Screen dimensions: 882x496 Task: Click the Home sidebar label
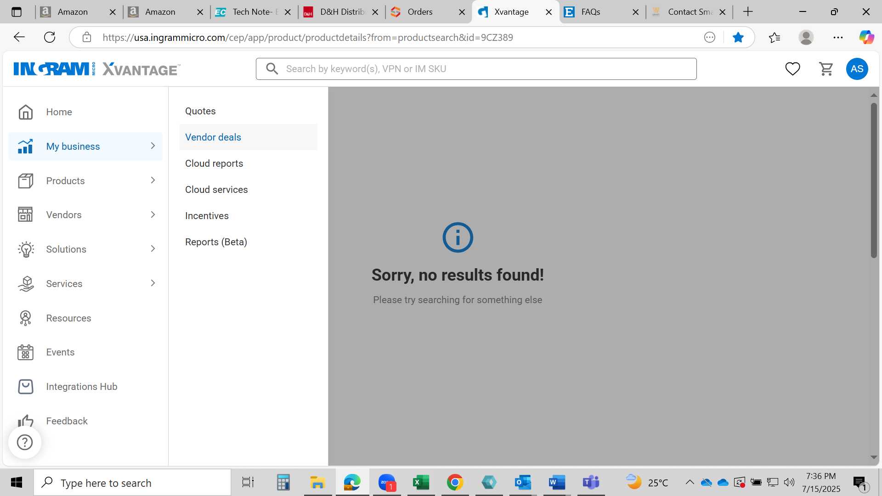pos(59,112)
